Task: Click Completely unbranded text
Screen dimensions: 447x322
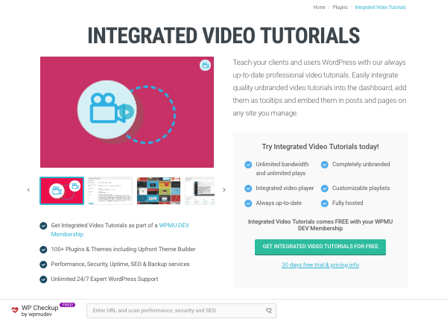Action: tap(361, 164)
